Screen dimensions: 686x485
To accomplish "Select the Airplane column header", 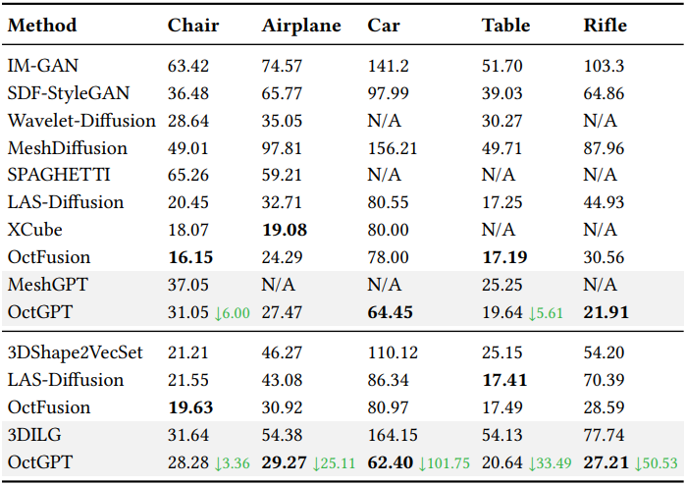I will tap(301, 26).
